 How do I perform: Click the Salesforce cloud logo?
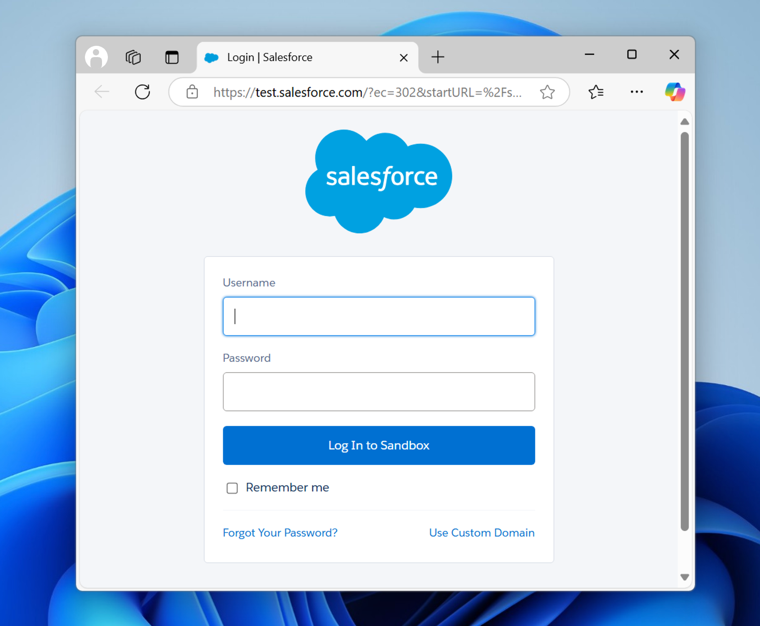(x=379, y=181)
